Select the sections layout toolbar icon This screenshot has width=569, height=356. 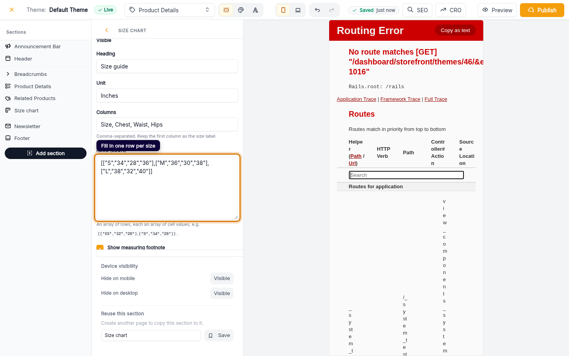[226, 10]
